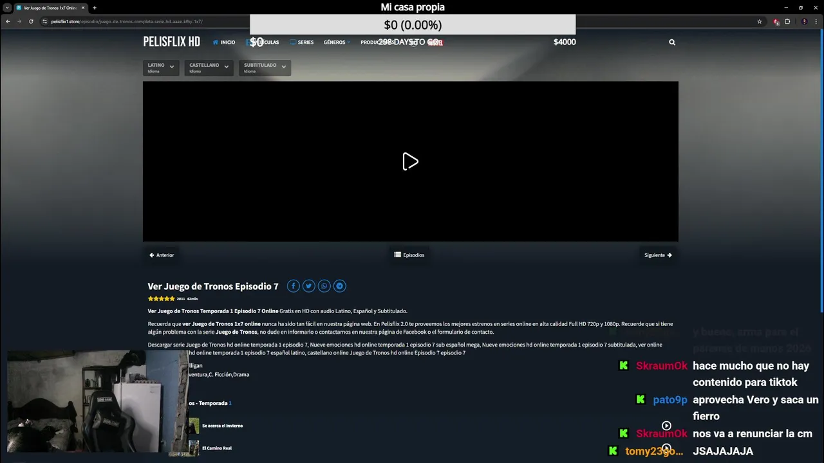The image size is (824, 463).
Task: Expand the Subtitulado language dropdown
Action: point(265,68)
